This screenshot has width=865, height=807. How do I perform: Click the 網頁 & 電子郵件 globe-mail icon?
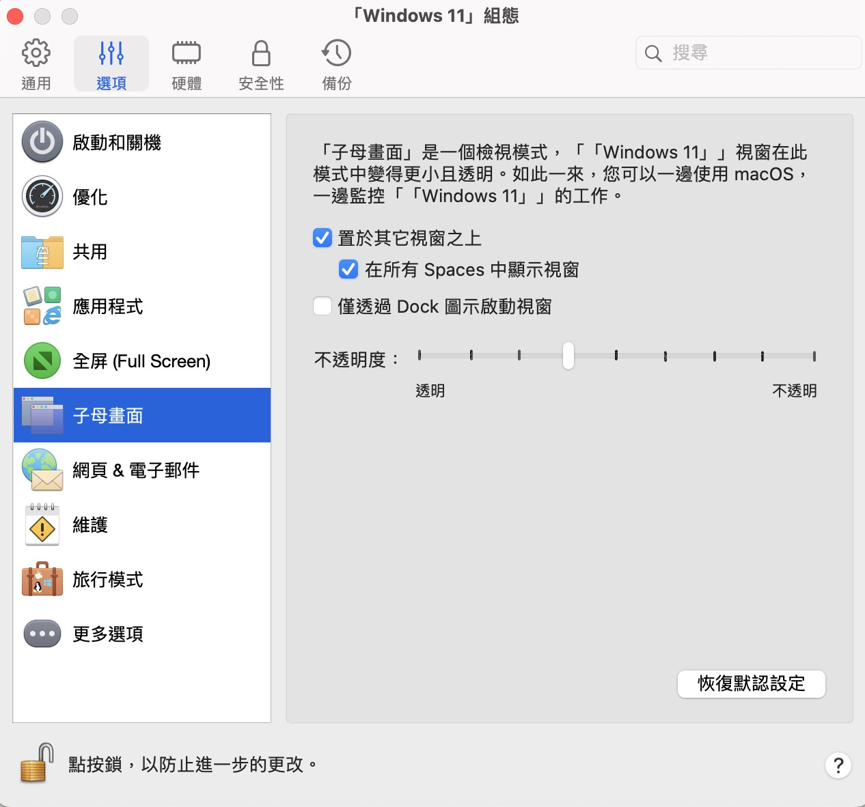click(42, 470)
